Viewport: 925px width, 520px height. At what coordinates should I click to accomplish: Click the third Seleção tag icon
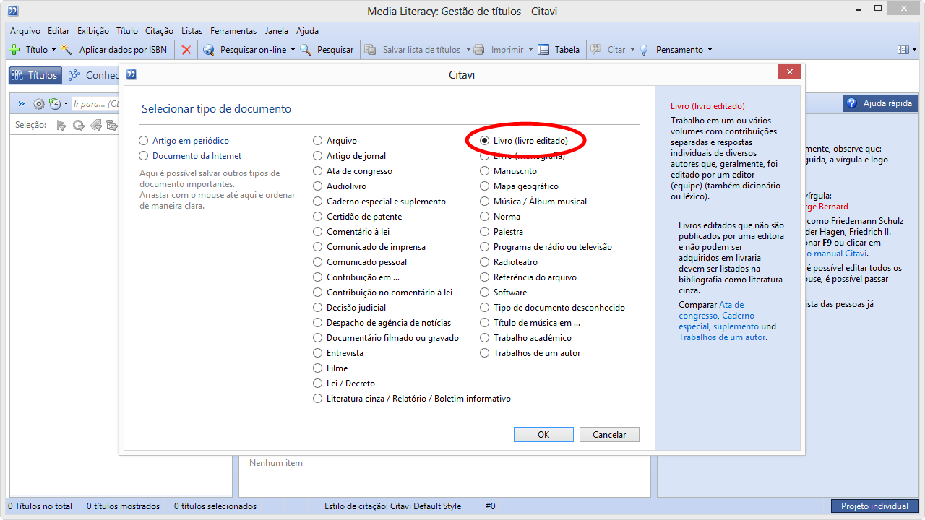(x=95, y=125)
